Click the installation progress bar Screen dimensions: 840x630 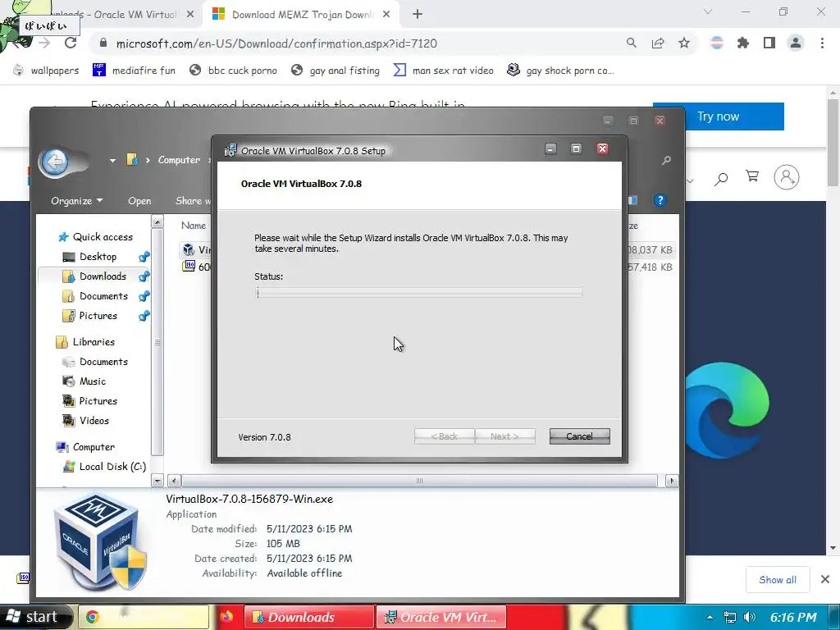[x=419, y=293]
